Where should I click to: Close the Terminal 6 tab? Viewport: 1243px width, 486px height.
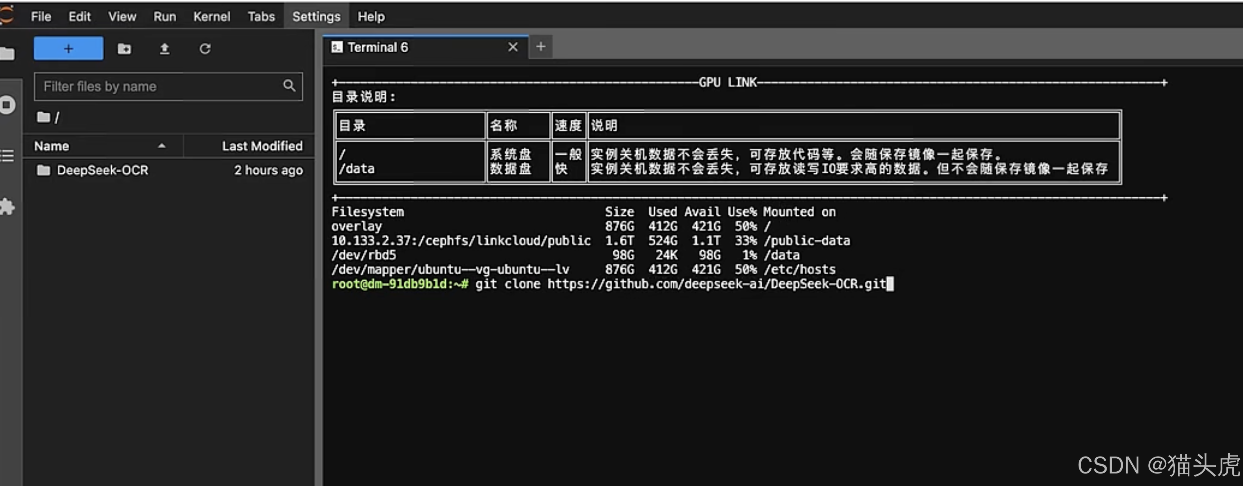pyautogui.click(x=512, y=47)
